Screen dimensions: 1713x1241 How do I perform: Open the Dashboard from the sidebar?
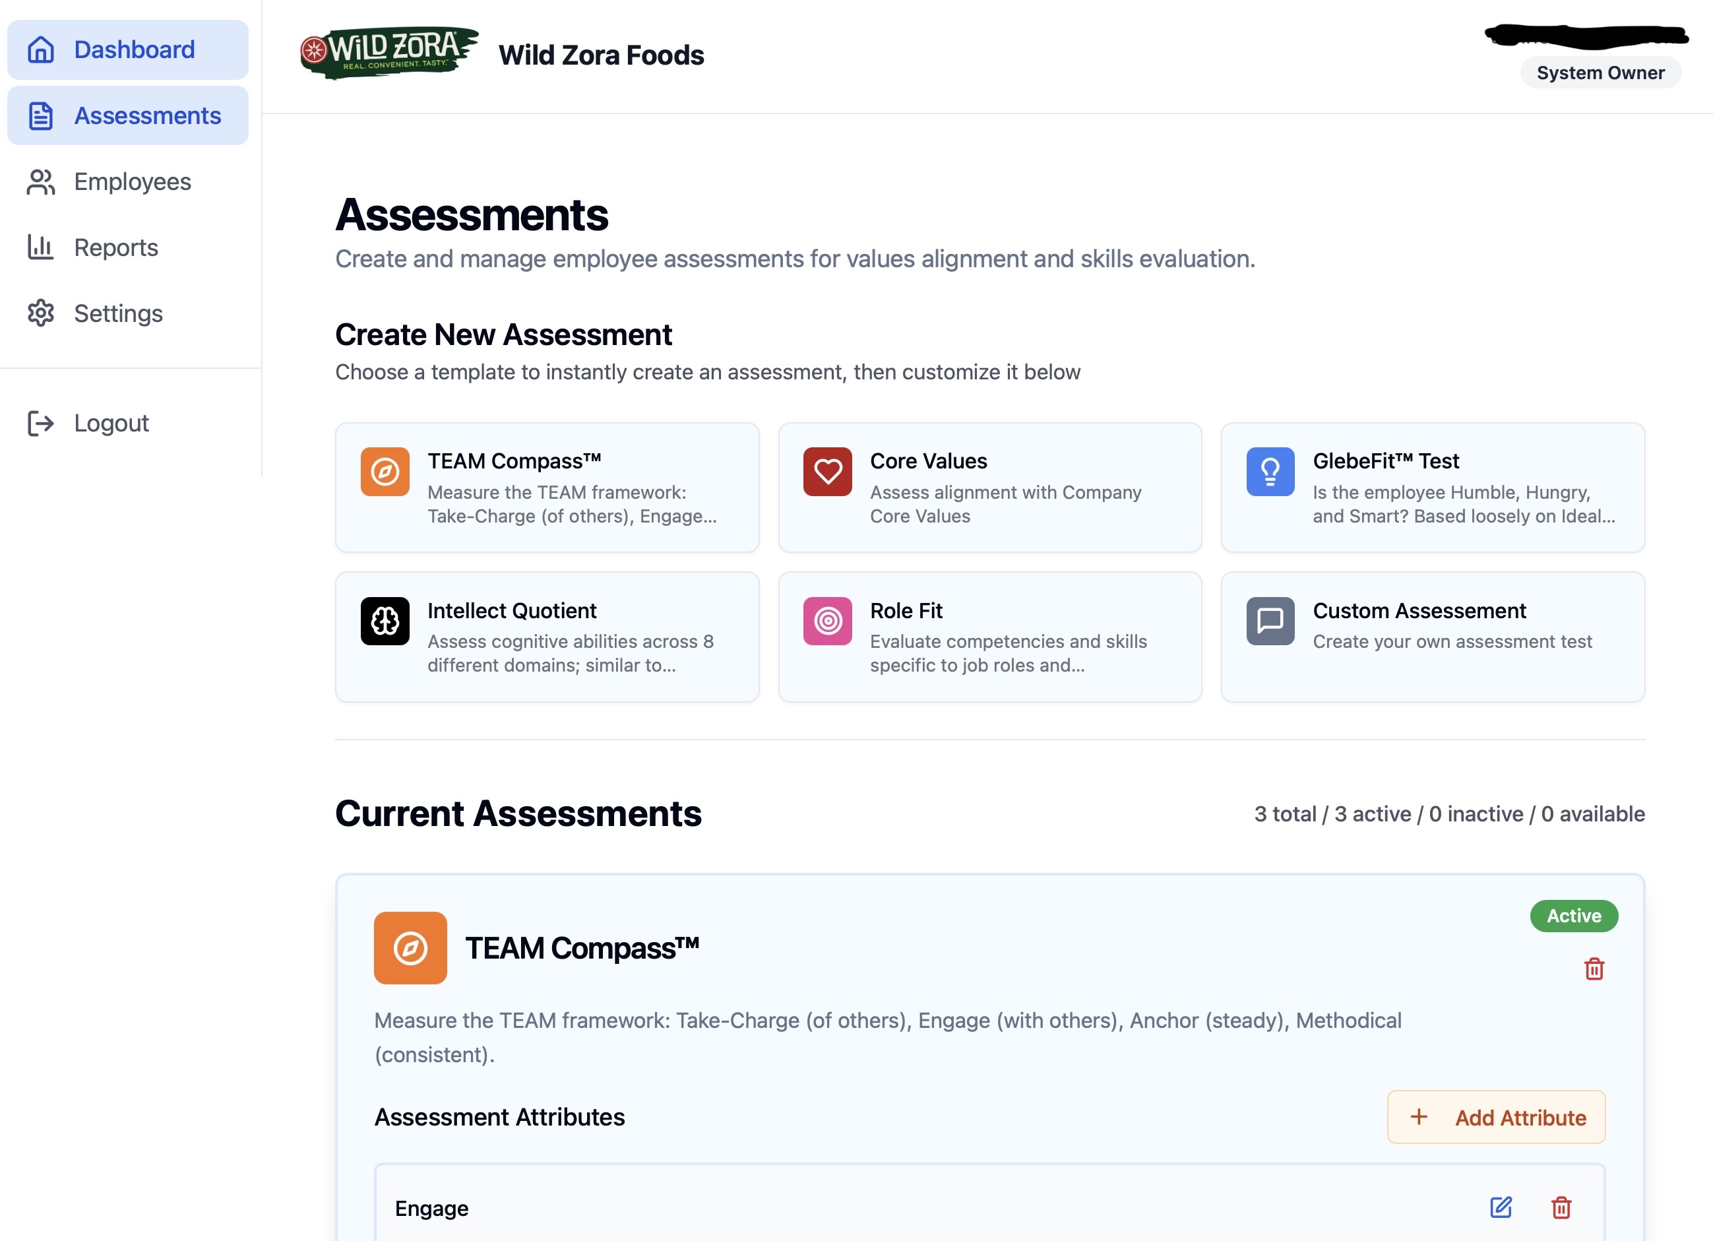pyautogui.click(x=127, y=49)
